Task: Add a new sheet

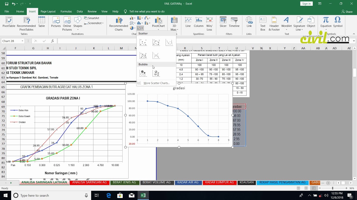Action: tap(328, 183)
